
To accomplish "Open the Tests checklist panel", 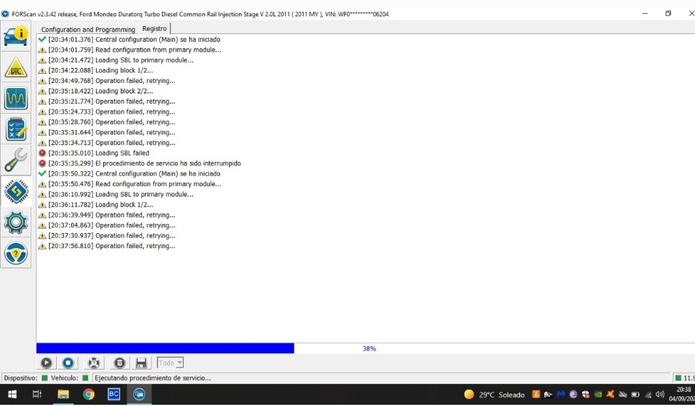I will (16, 129).
